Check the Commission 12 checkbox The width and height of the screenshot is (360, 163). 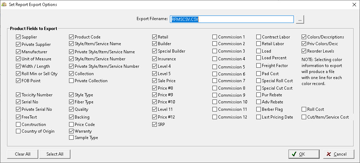click(x=215, y=117)
